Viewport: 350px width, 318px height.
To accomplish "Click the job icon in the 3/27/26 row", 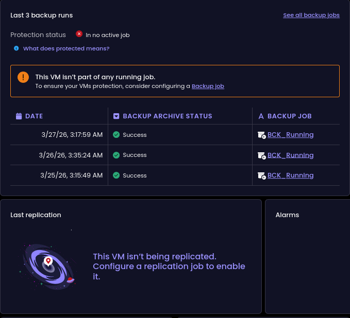I will coord(261,135).
